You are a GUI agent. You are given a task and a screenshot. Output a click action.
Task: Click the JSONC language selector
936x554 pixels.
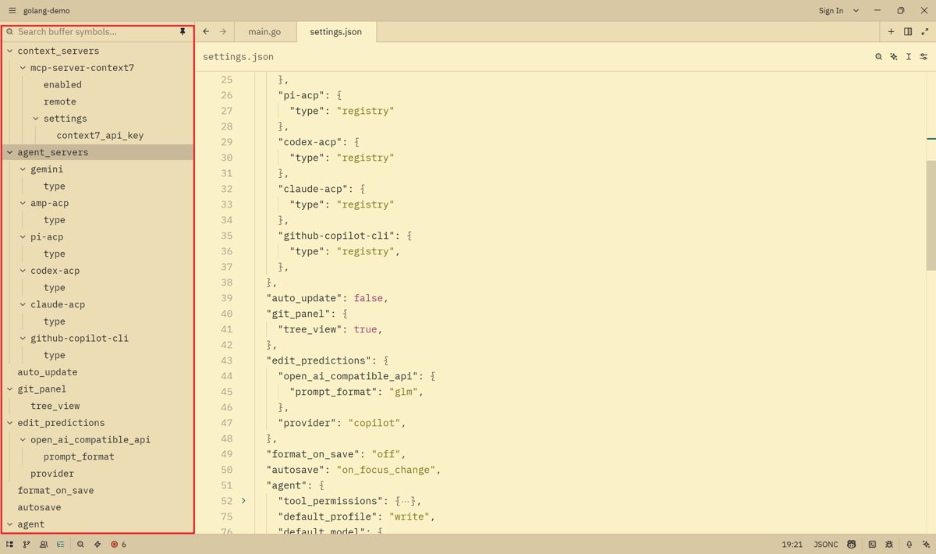coord(826,545)
